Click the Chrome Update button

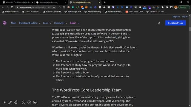[184, 7]
